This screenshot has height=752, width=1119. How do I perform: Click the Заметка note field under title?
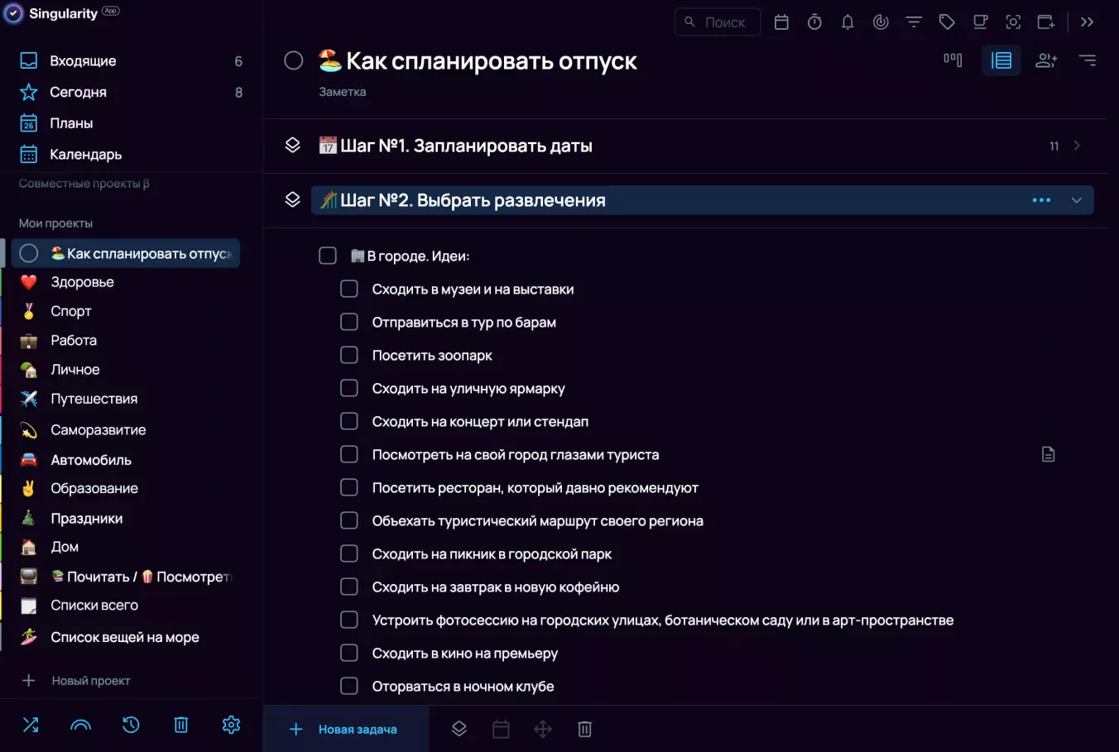coord(343,92)
